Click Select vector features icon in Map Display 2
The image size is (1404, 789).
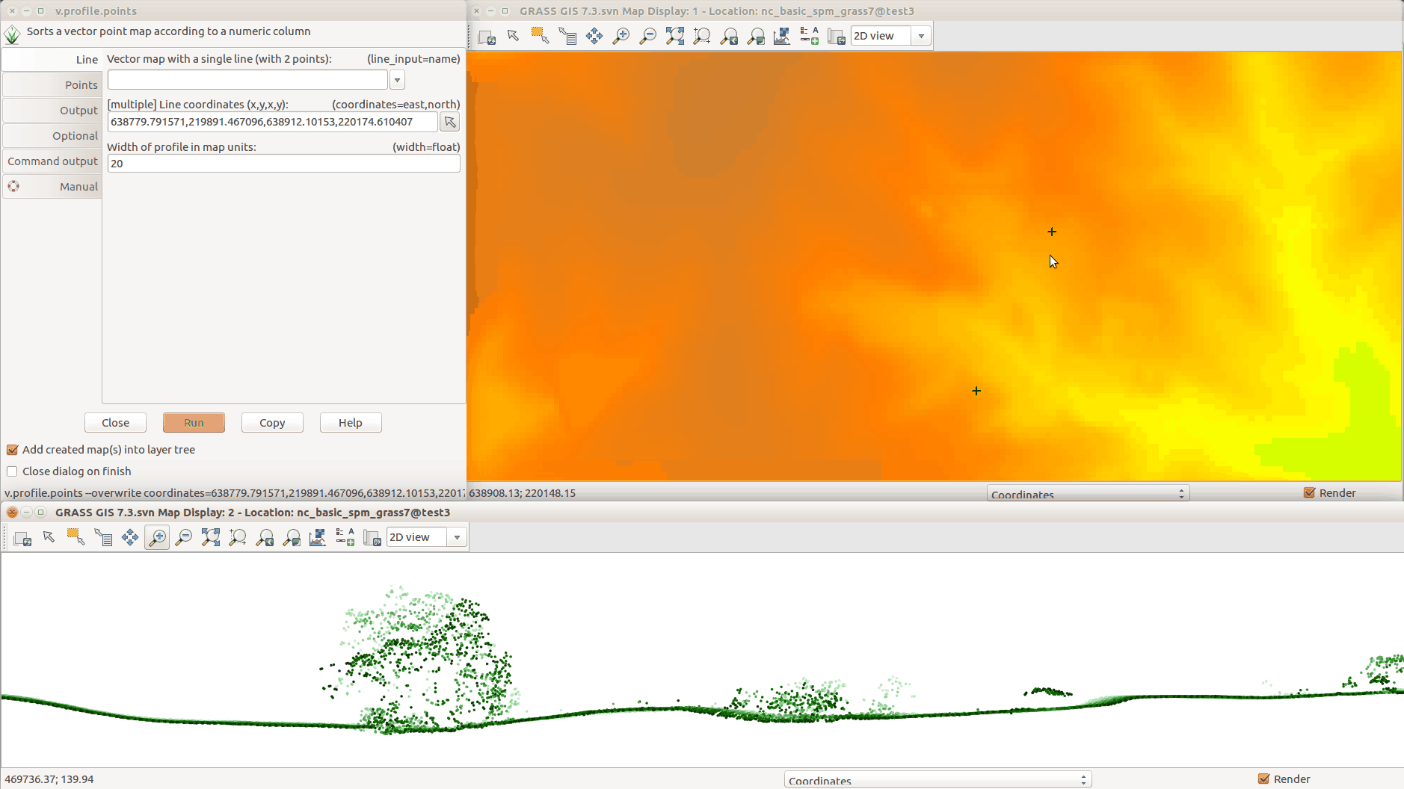click(x=76, y=537)
